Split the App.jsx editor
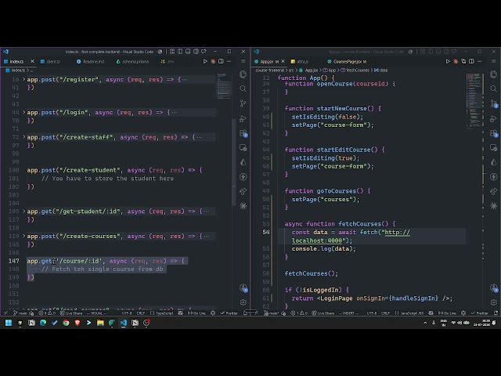The image size is (501, 376). coord(471,61)
